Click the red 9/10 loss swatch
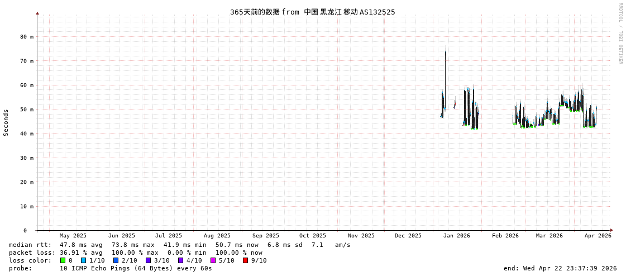This screenshot has height=276, width=626. click(x=245, y=260)
